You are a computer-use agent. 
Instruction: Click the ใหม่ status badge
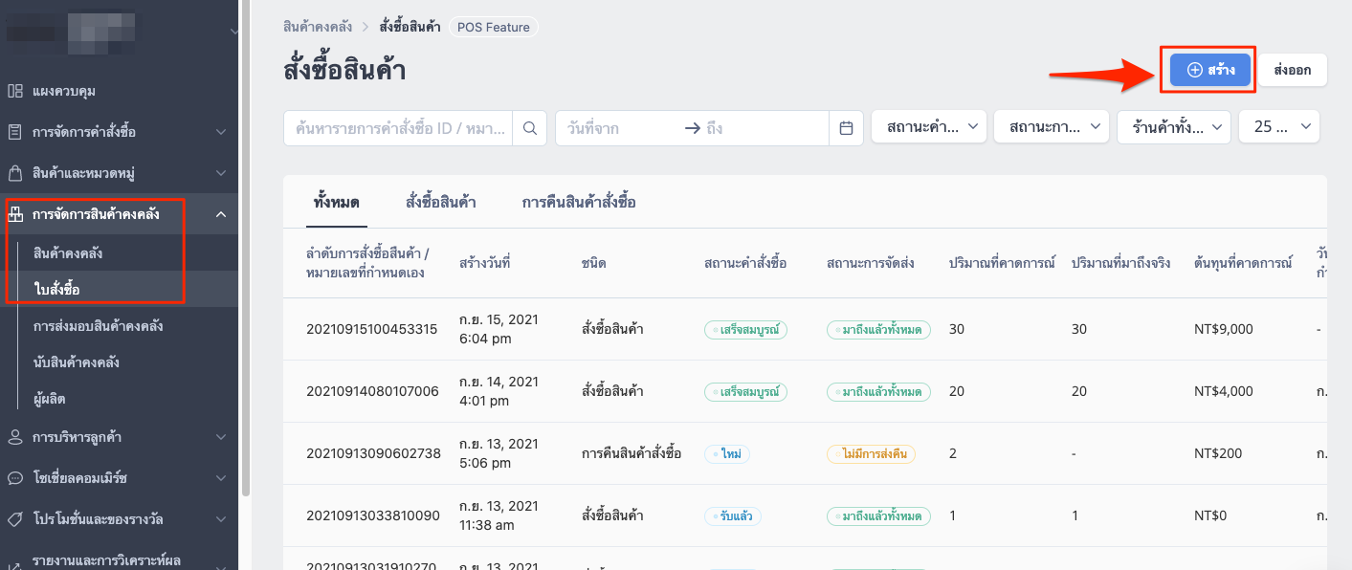726,454
